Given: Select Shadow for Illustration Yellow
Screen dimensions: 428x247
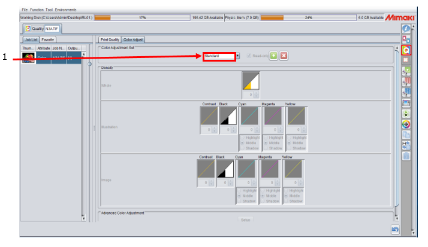Looking at the screenshot, I should pyautogui.click(x=289, y=148).
